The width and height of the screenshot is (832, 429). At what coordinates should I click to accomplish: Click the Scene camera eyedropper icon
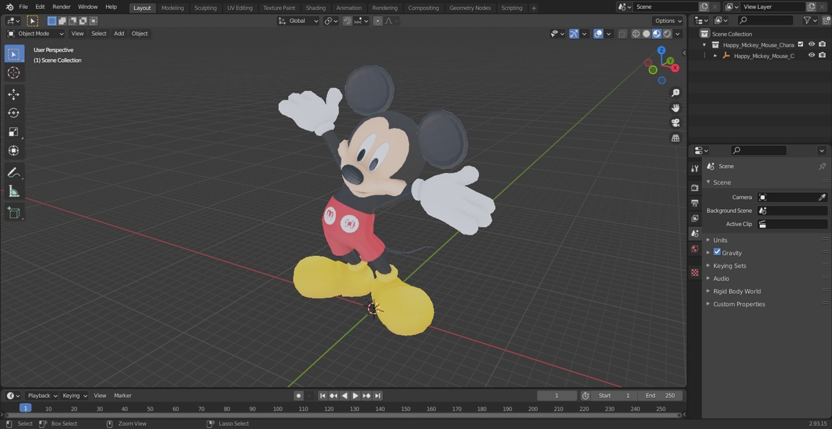click(822, 197)
